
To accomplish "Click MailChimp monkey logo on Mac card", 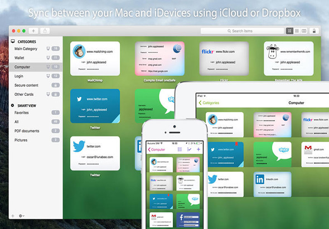I will (x=79, y=51).
